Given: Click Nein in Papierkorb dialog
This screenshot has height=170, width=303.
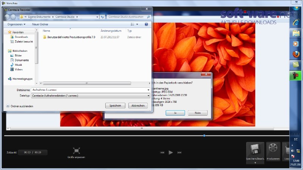Looking at the screenshot, I should tap(197, 113).
